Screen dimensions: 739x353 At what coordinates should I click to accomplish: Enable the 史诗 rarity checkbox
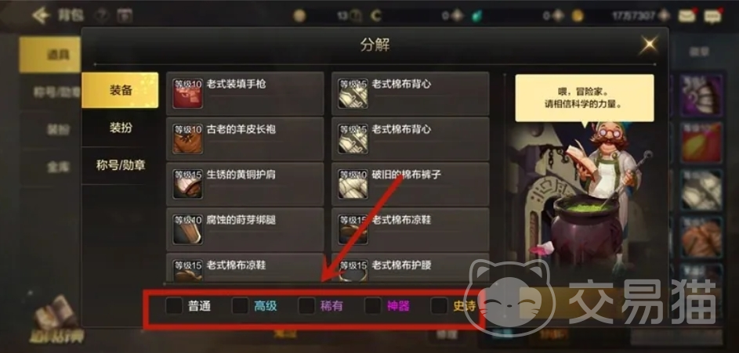440,306
